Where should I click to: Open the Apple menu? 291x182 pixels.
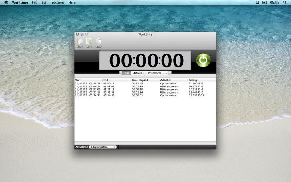click(x=6, y=3)
